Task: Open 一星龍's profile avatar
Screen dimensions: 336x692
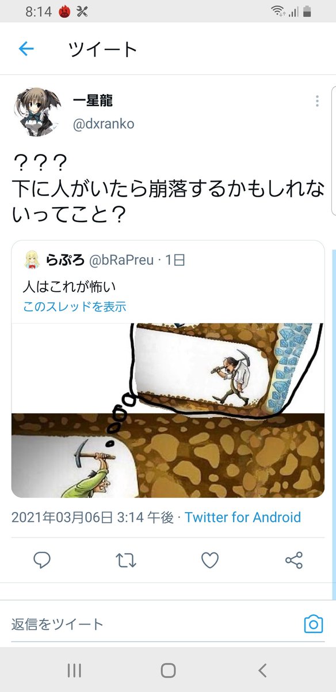Action: pos(35,111)
